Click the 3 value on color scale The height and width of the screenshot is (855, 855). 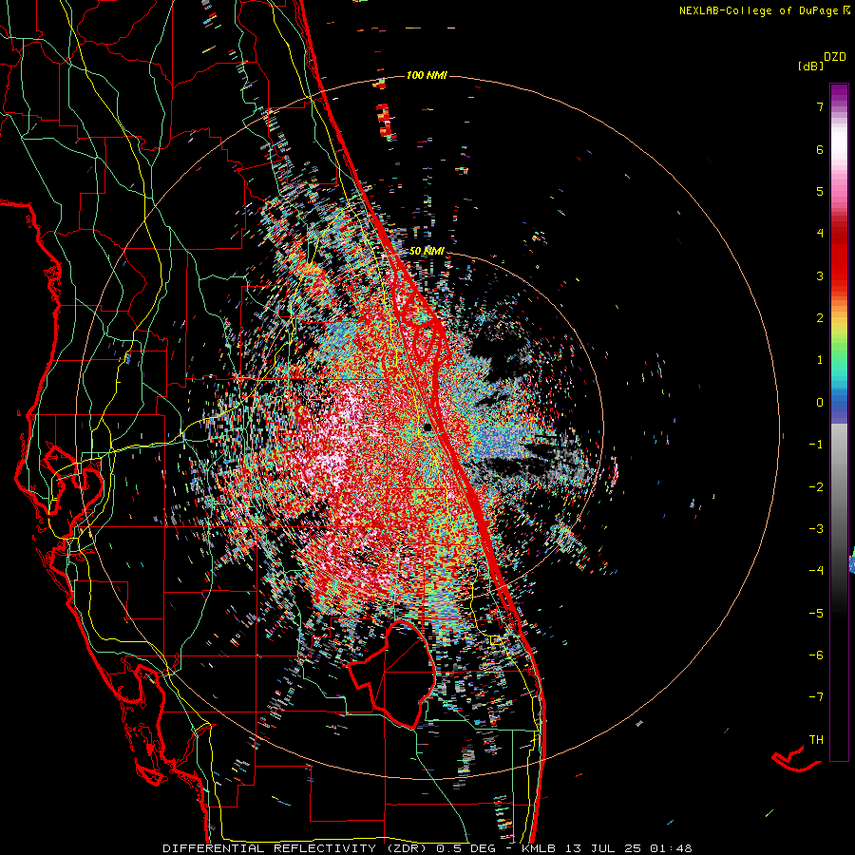820,275
